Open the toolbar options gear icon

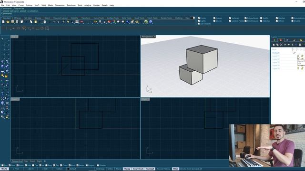[194, 18]
